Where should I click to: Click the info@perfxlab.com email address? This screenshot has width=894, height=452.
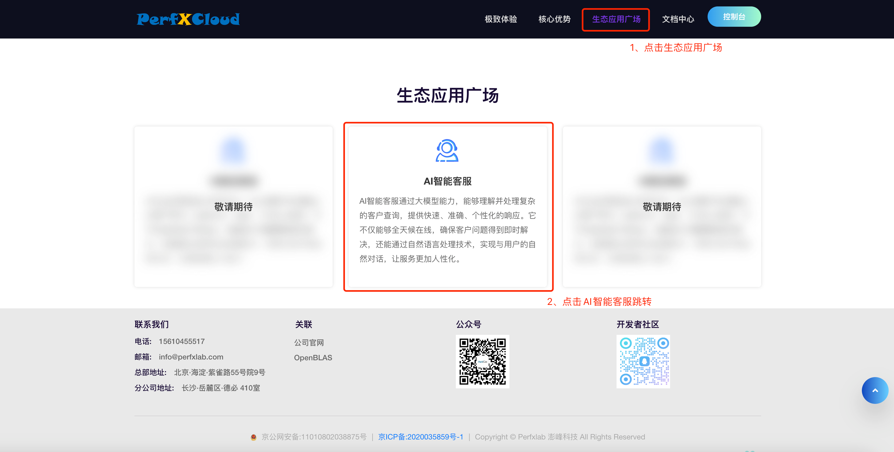coord(191,357)
